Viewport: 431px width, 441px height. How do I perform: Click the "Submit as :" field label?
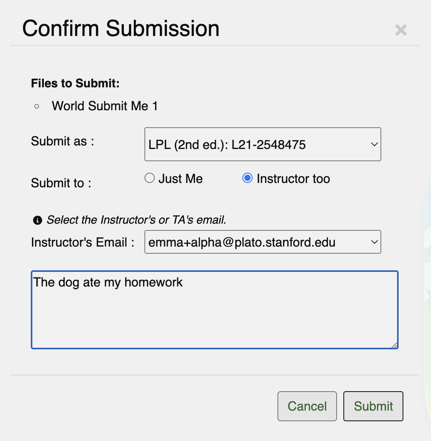point(63,141)
